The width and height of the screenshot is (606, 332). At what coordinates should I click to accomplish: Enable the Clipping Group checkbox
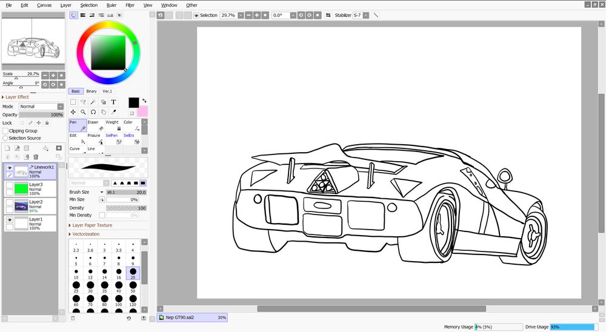click(x=6, y=131)
